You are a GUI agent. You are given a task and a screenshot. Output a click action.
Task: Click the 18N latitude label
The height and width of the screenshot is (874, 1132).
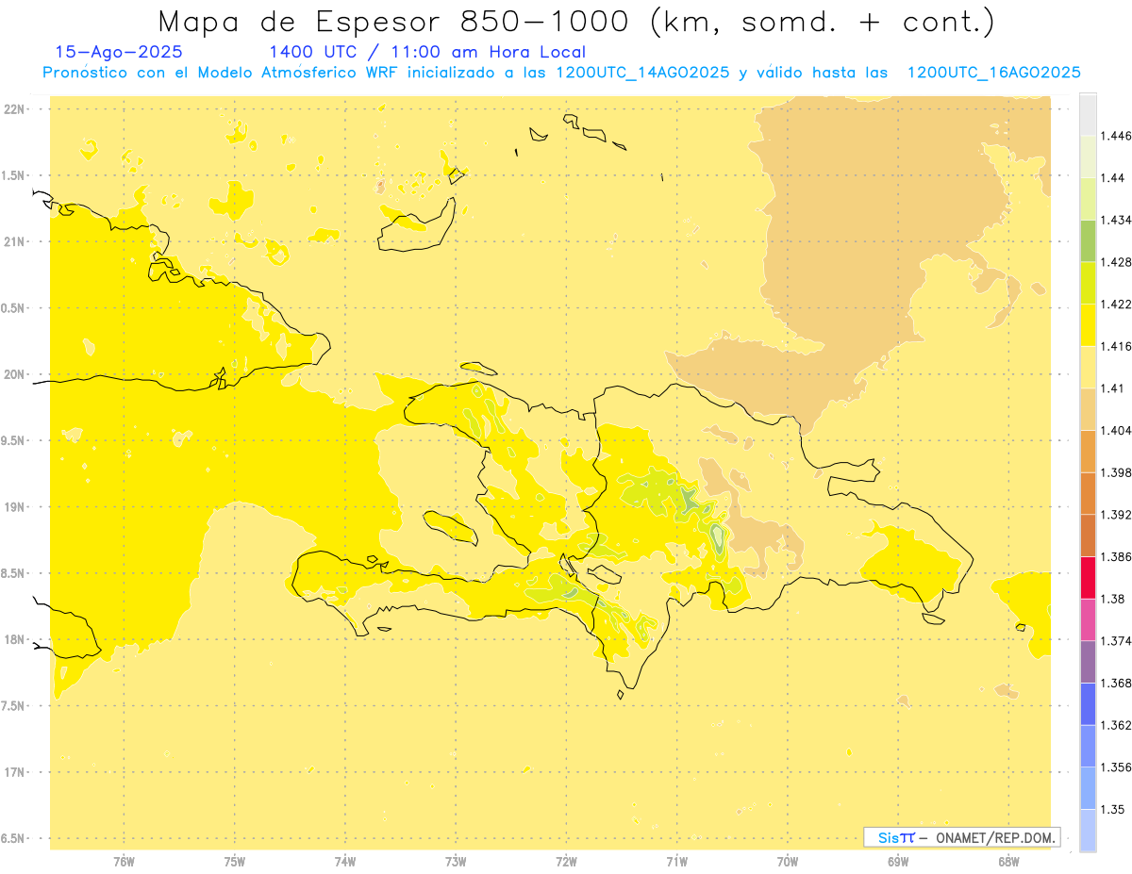[14, 639]
